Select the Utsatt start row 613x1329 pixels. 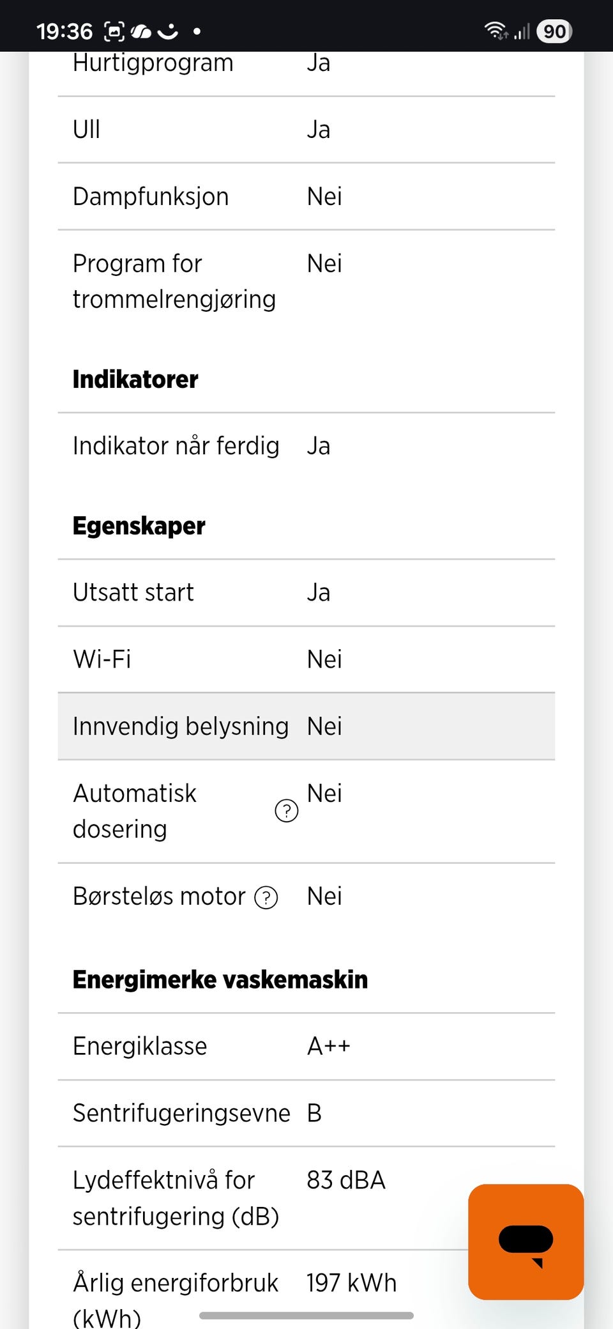coord(306,592)
